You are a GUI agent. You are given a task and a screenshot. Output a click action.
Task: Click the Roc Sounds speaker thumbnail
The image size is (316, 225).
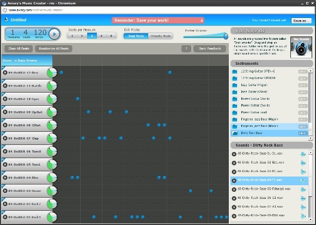coord(301,47)
